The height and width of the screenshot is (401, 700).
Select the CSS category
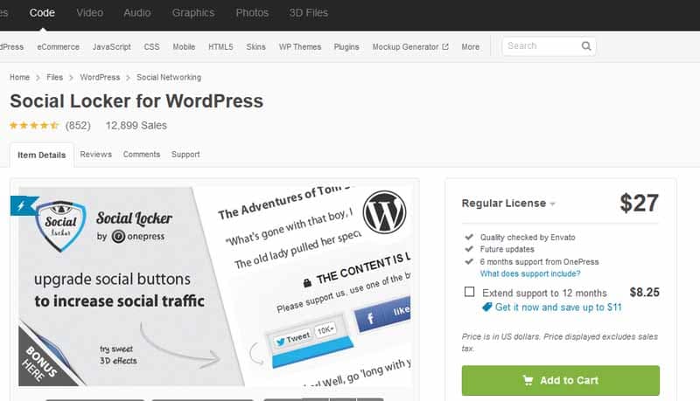151,47
